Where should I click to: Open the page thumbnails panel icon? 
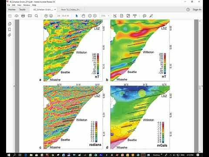click(10, 24)
